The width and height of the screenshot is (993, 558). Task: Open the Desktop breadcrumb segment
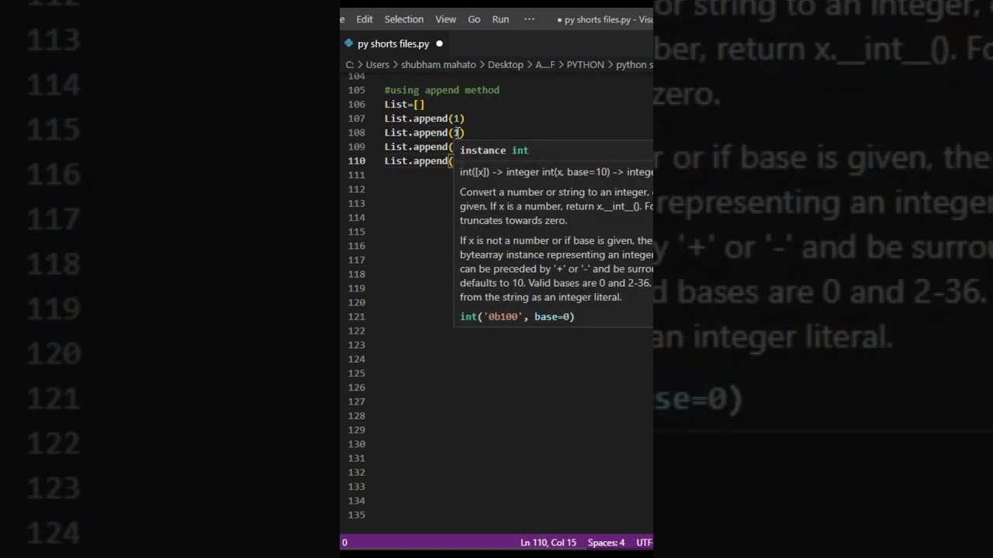point(505,65)
